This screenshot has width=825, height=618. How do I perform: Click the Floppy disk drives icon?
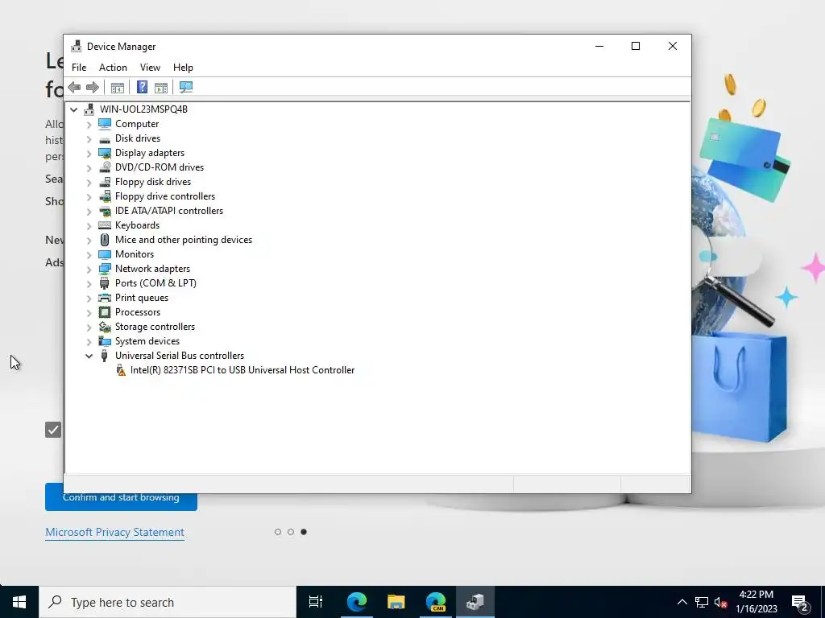[105, 182]
